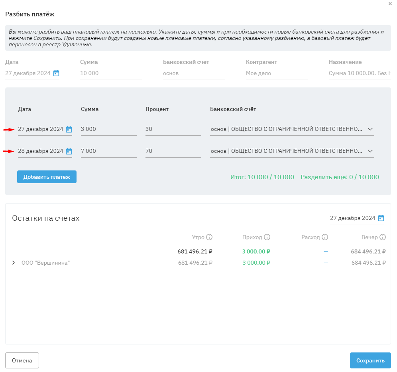The height and width of the screenshot is (372, 397).
Task: Click the percent field showing 70
Action: 173,151
